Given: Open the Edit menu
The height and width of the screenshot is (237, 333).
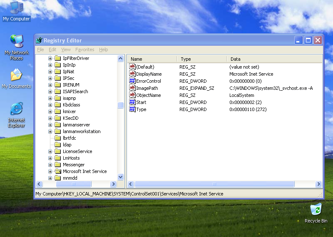Looking at the screenshot, I should pos(52,49).
